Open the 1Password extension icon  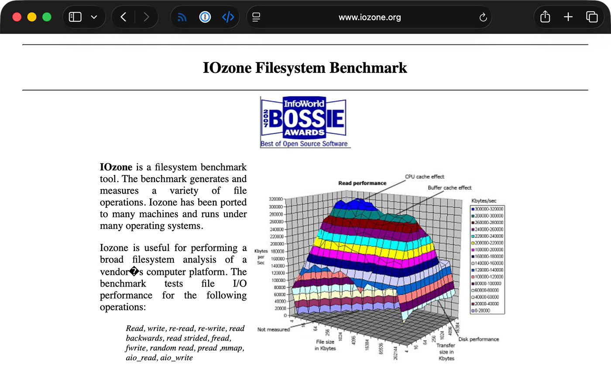pos(205,17)
